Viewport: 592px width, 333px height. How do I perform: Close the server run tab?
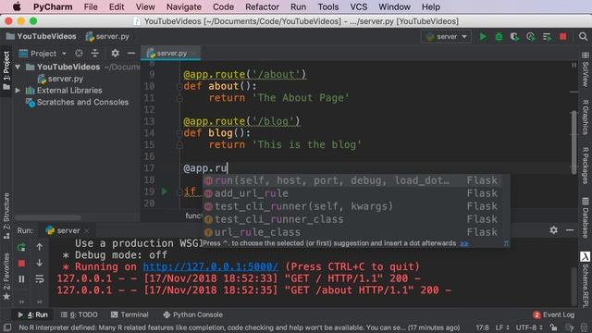click(x=87, y=230)
